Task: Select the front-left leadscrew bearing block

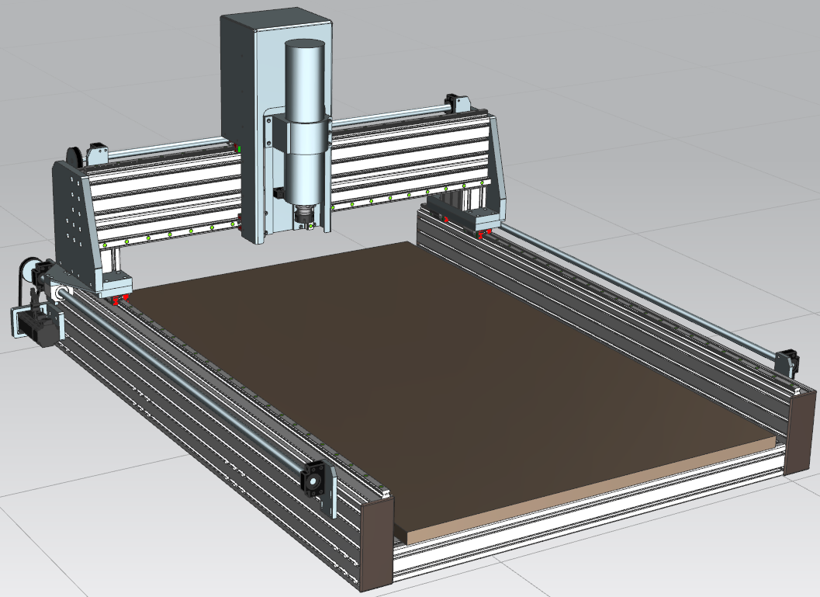Action: pos(315,481)
